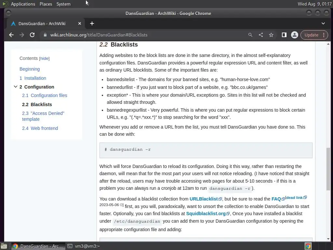This screenshot has height=250, width=333.
Task: Open the Applications menu
Action: click(x=23, y=4)
